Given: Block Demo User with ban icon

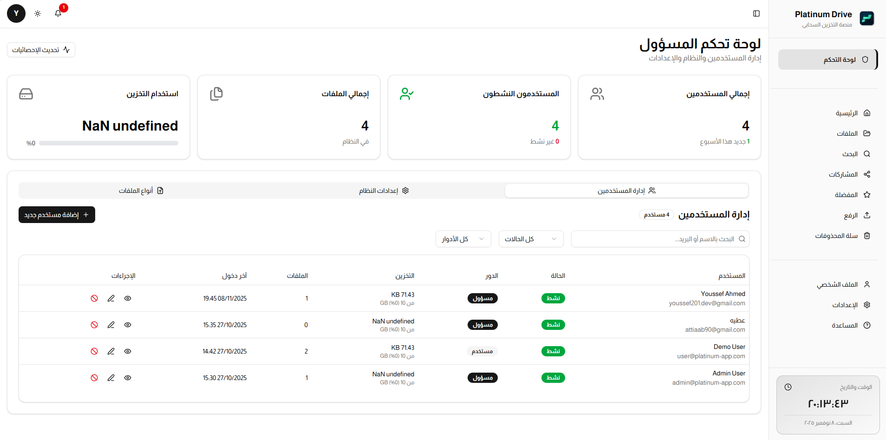Looking at the screenshot, I should click(94, 351).
